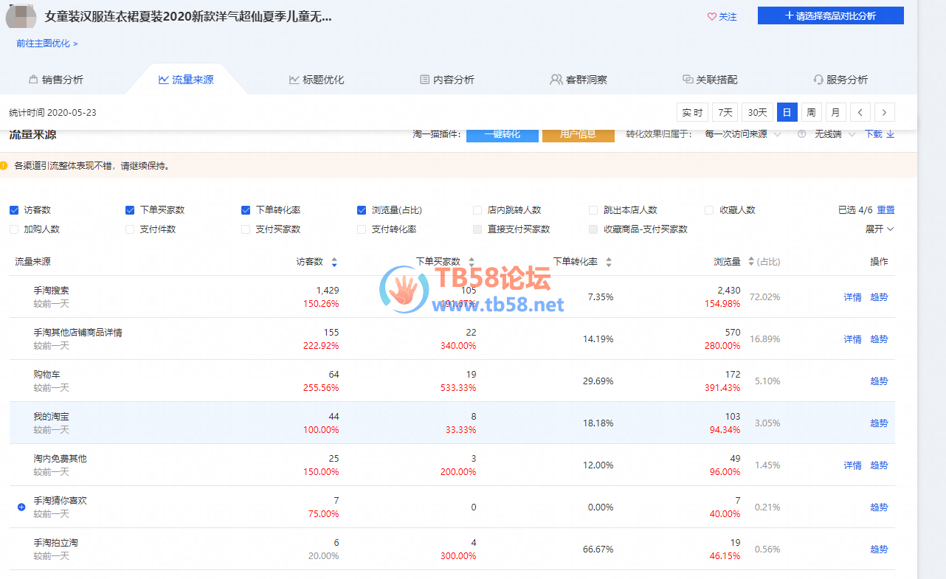Screen dimensions: 946x579
Task: Switch to the 客群洞察 tab
Action: point(579,80)
